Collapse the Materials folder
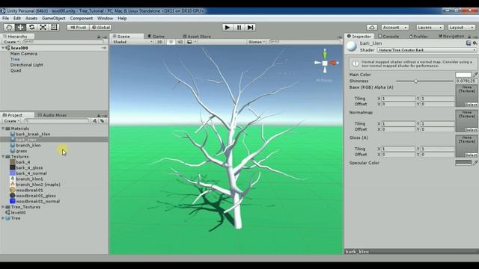 [x=3, y=129]
